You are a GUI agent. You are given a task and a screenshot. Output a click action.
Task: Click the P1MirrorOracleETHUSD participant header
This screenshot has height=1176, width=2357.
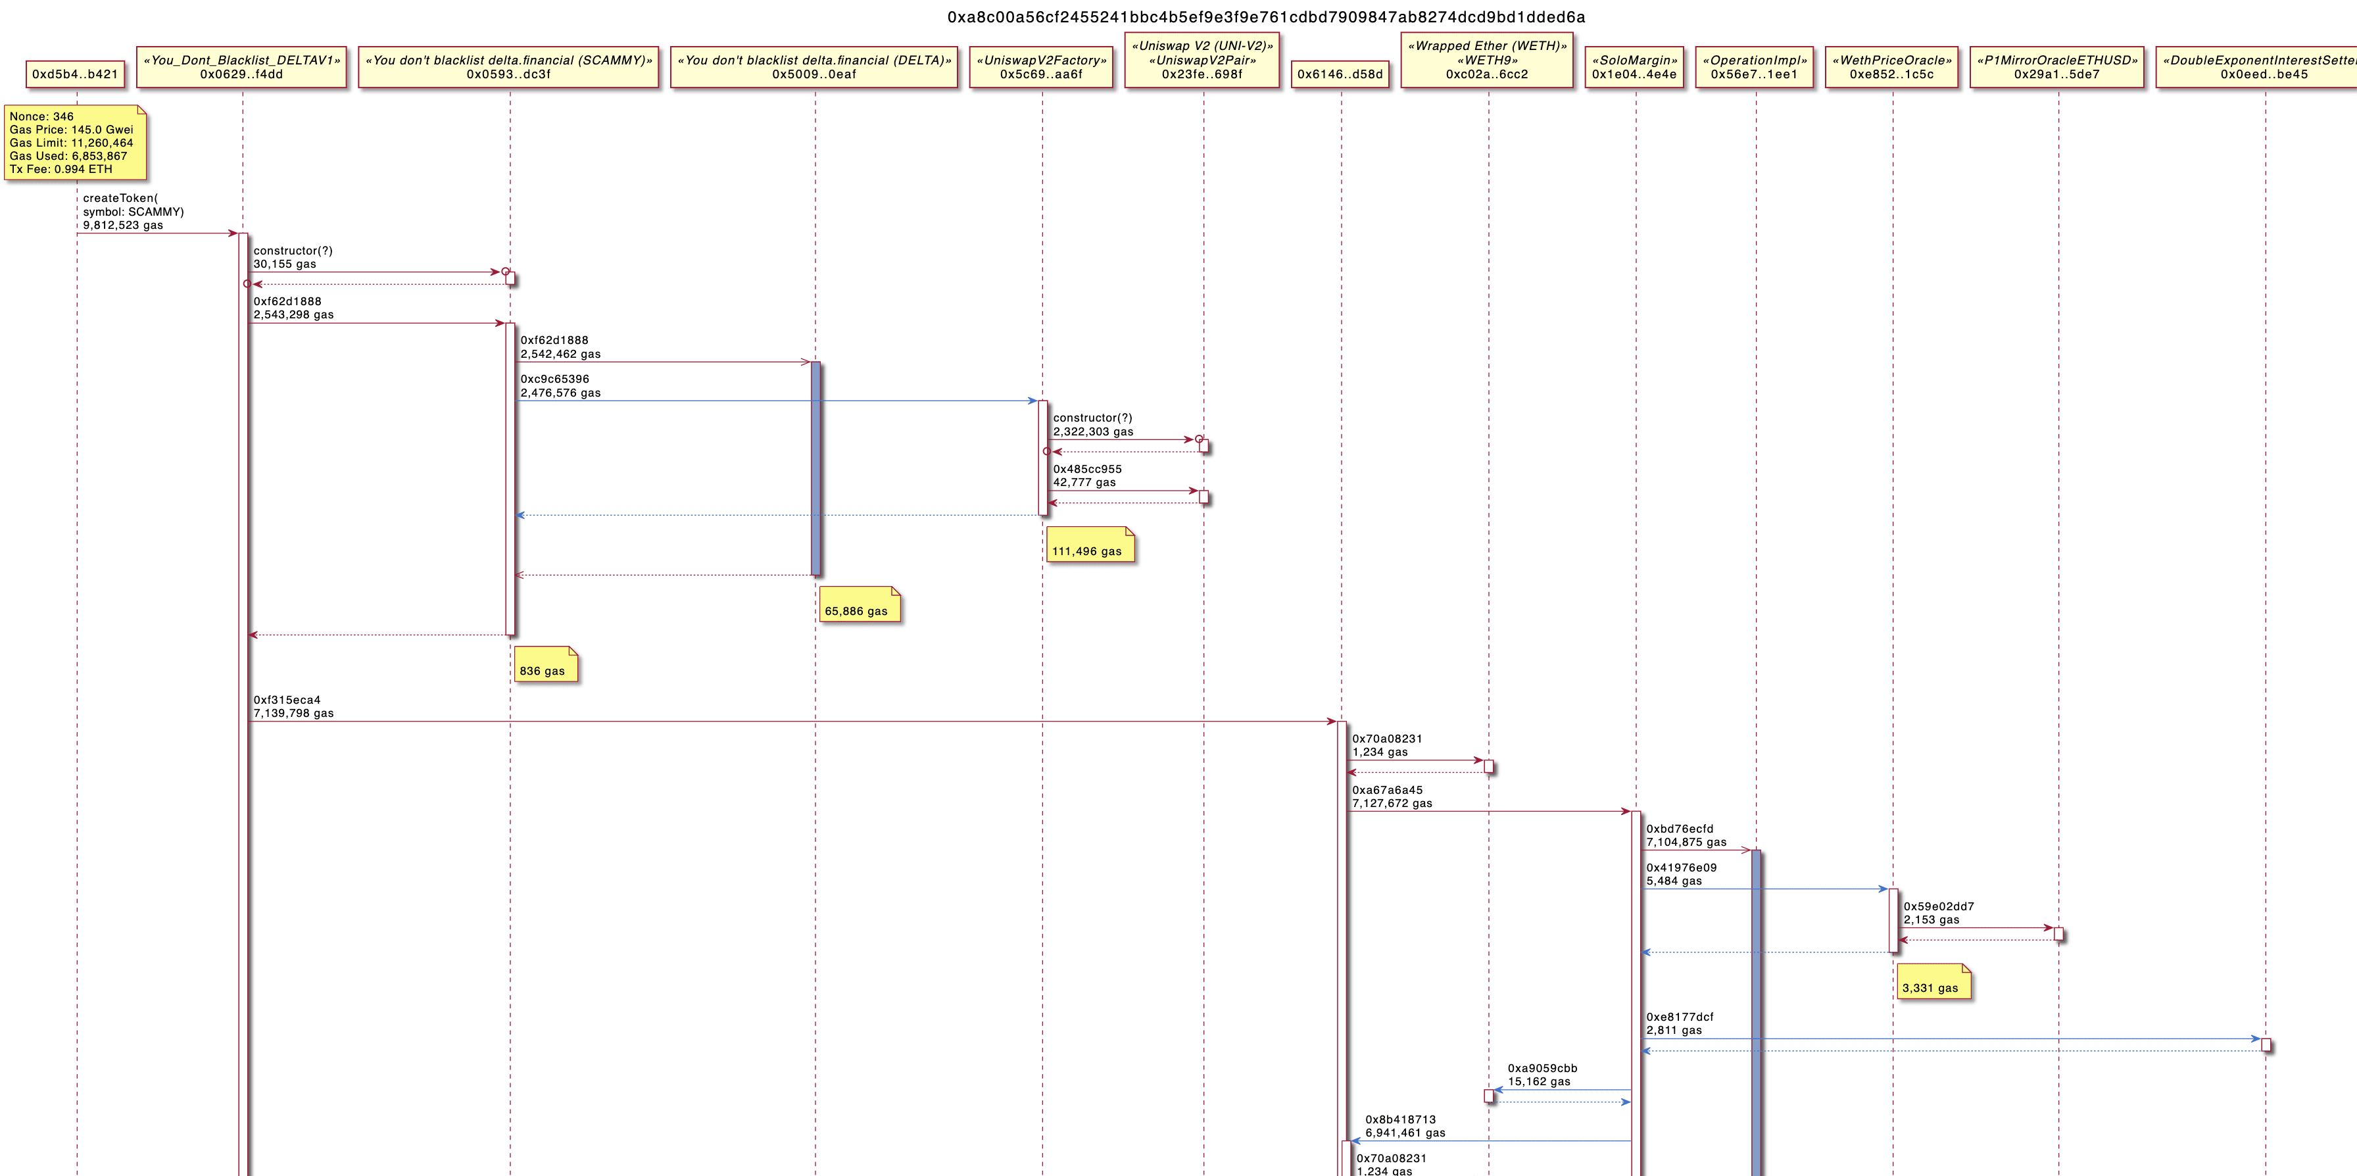pyautogui.click(x=2057, y=67)
